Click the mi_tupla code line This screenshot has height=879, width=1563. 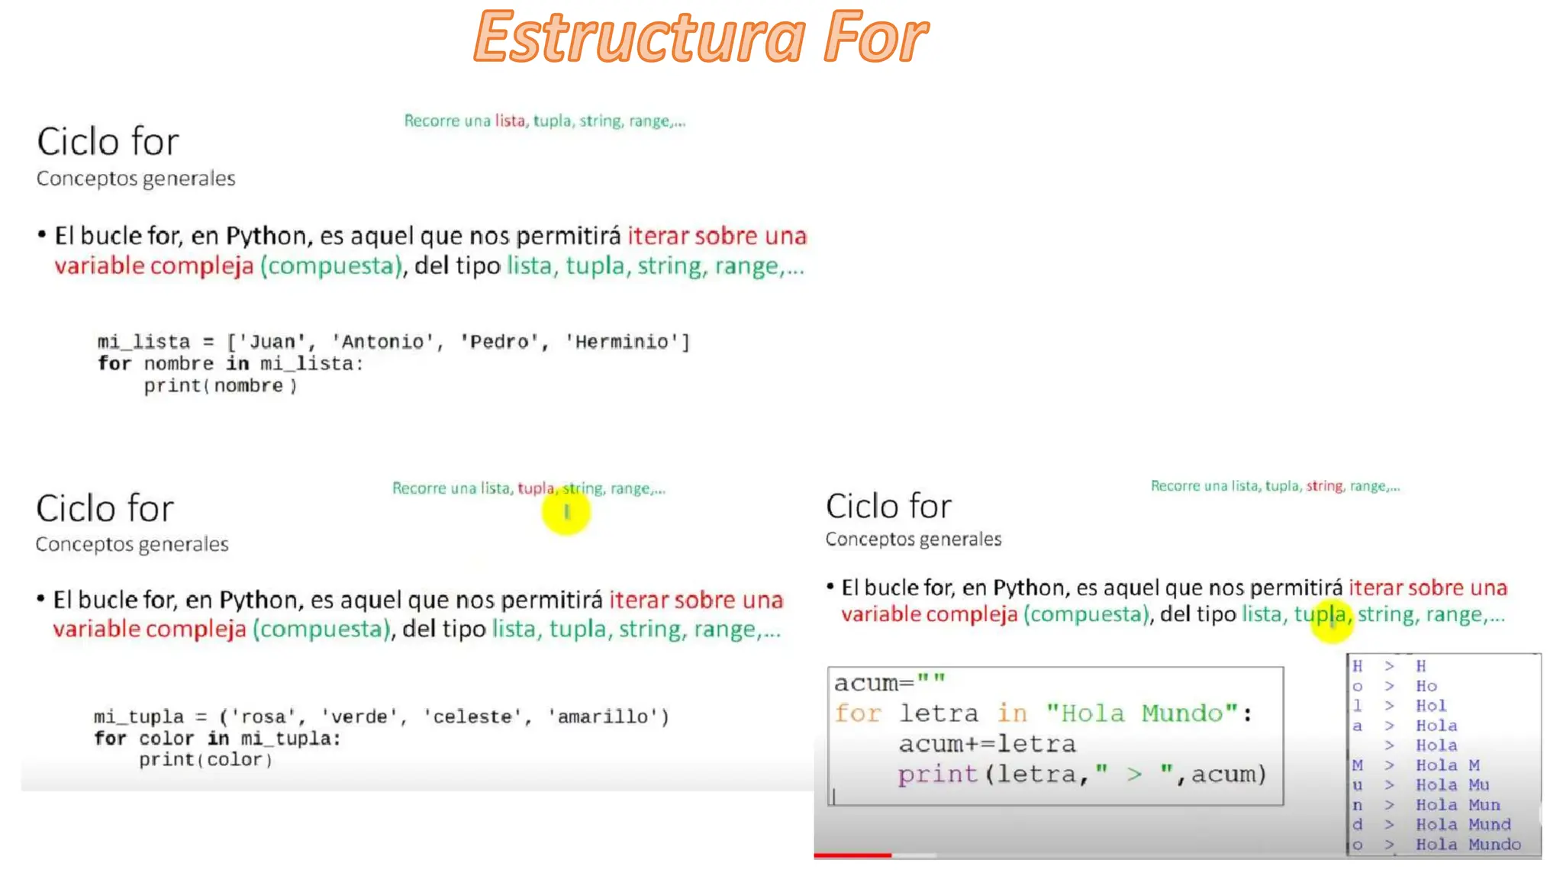[x=381, y=716]
